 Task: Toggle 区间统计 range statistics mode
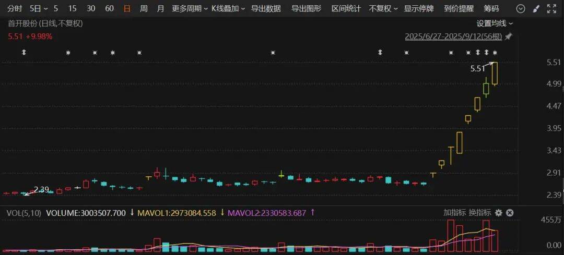(346, 9)
